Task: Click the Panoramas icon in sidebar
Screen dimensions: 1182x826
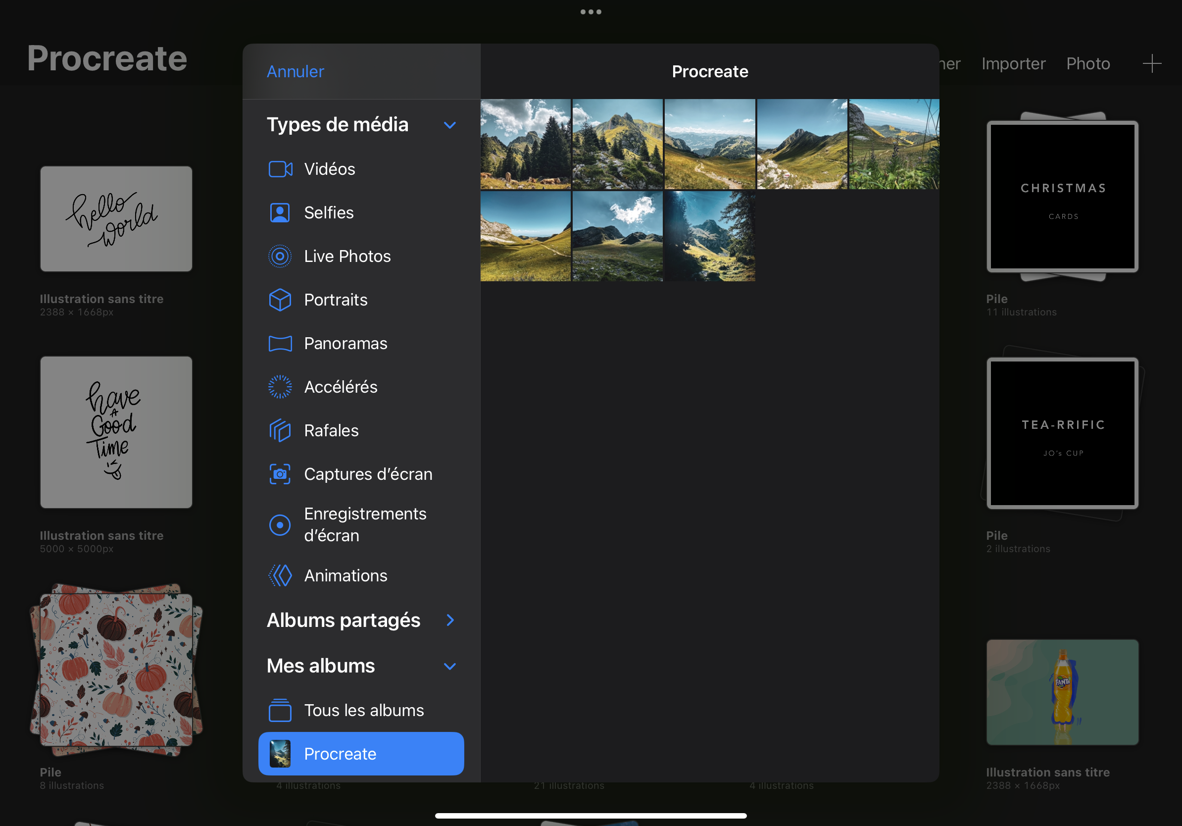Action: coord(280,344)
